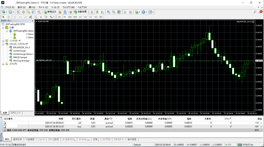Toggle the Navigator panel star-folder icon

click(x=28, y=12)
